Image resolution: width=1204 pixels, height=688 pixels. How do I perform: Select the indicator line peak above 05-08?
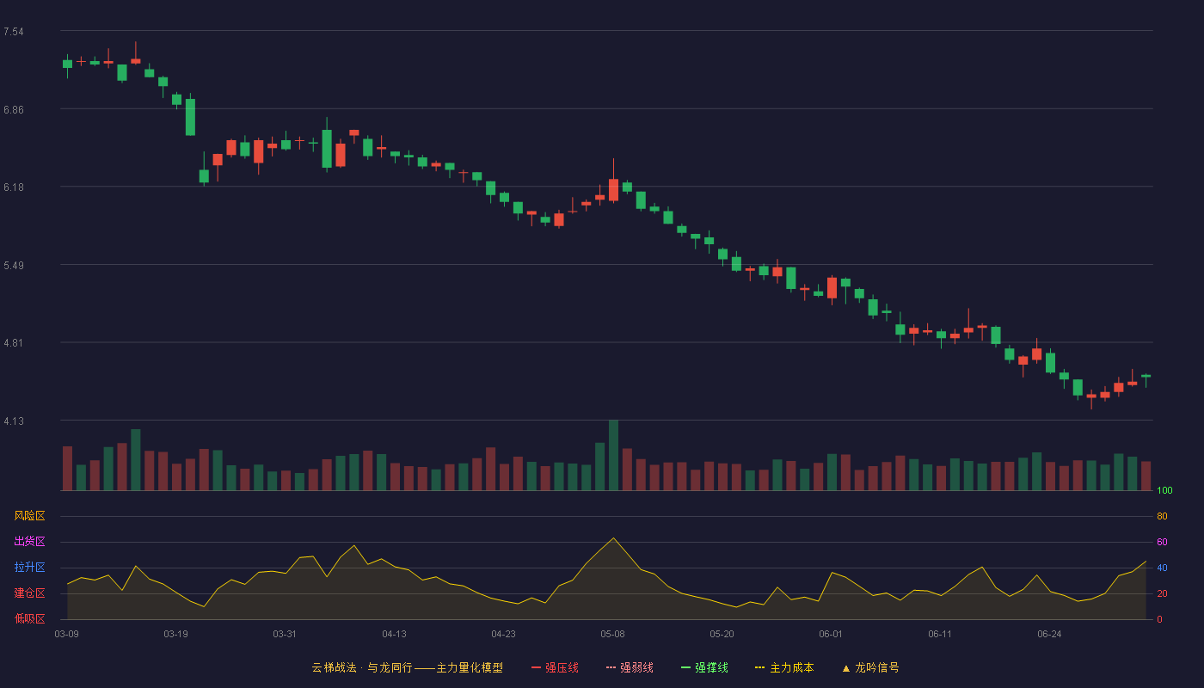click(613, 538)
